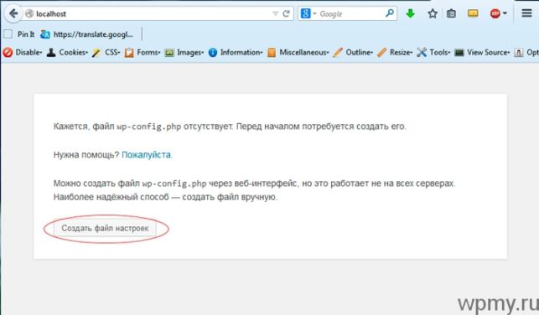Open the Google search engine selector

(308, 13)
